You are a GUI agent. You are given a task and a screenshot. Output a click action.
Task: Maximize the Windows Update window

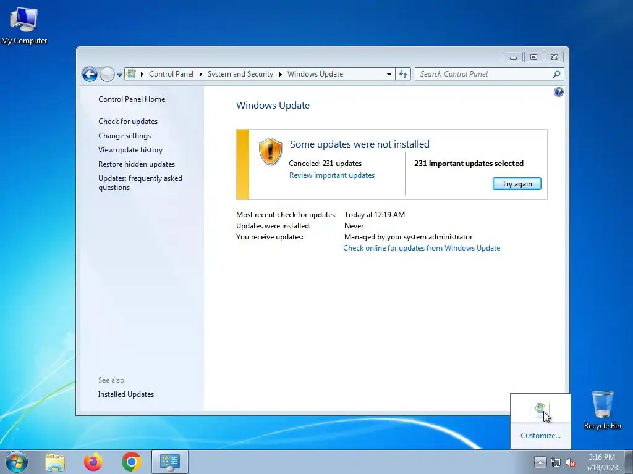(x=533, y=57)
